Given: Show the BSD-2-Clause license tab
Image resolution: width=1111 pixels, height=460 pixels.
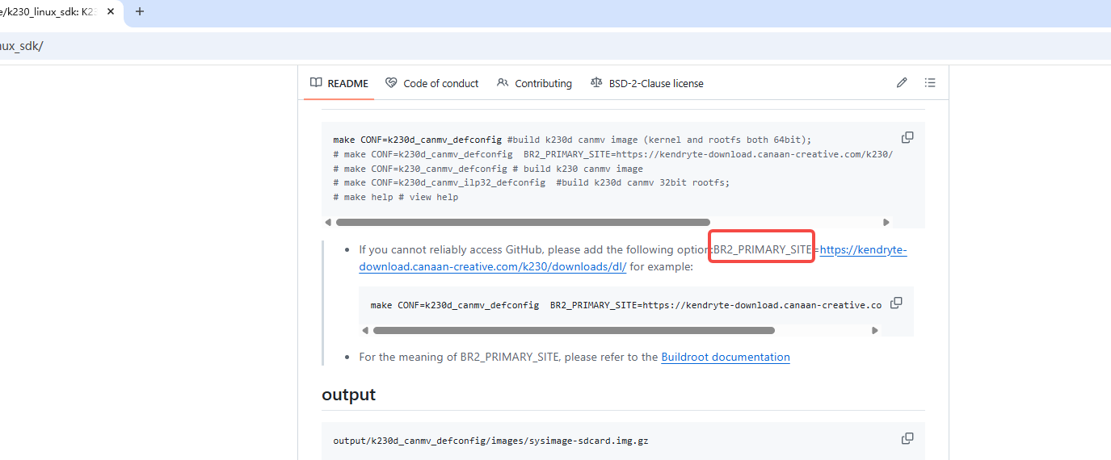Looking at the screenshot, I should pyautogui.click(x=647, y=83).
